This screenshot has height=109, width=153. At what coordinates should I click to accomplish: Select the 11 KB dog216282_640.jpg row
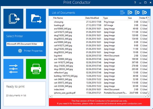pos(98,49)
